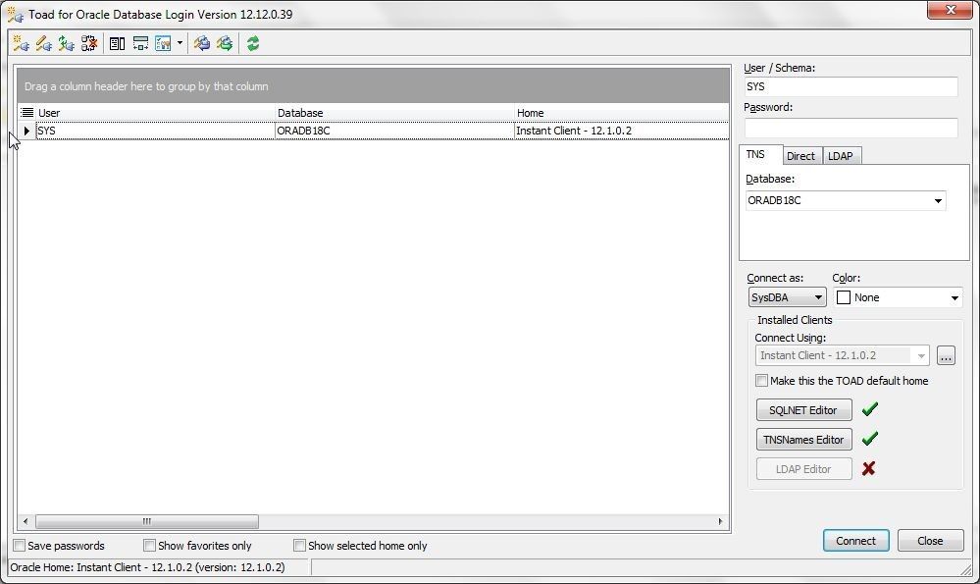Click the edit connection pencil icon
980x584 pixels.
click(44, 43)
